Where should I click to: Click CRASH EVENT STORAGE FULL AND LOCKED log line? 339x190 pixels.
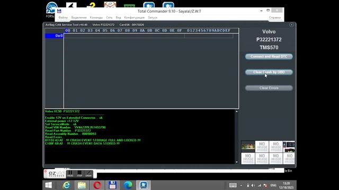(93, 140)
